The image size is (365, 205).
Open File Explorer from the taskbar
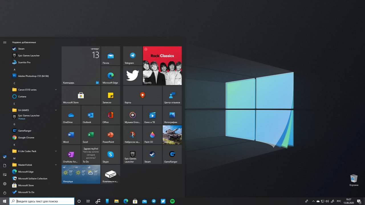pyautogui.click(x=116, y=201)
